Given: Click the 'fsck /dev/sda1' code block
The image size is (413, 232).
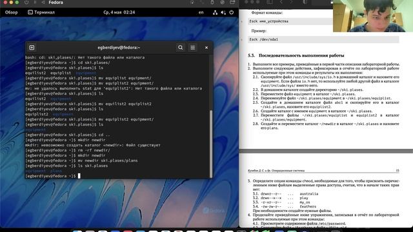Looking at the screenshot, I should 323,39.
